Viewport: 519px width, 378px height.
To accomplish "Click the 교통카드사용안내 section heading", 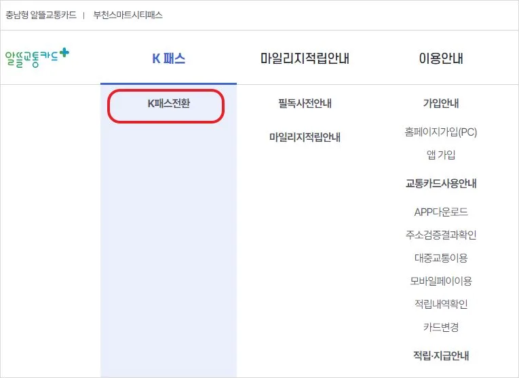I will (x=440, y=183).
